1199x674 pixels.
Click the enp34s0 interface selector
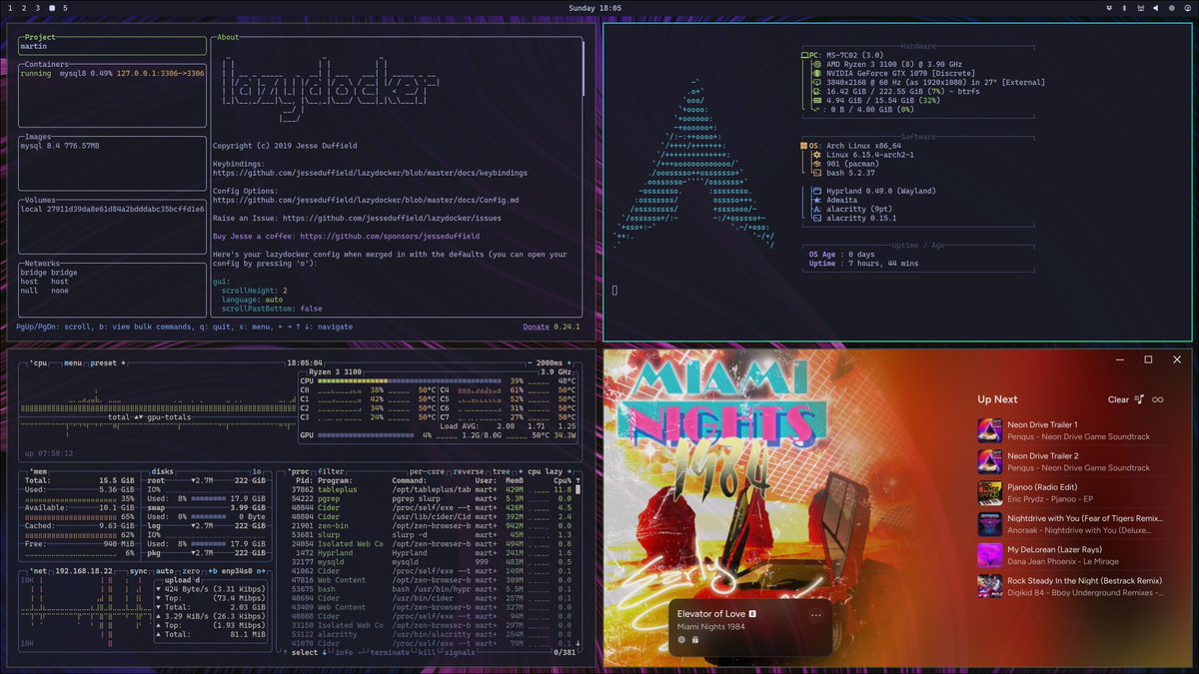[238, 571]
